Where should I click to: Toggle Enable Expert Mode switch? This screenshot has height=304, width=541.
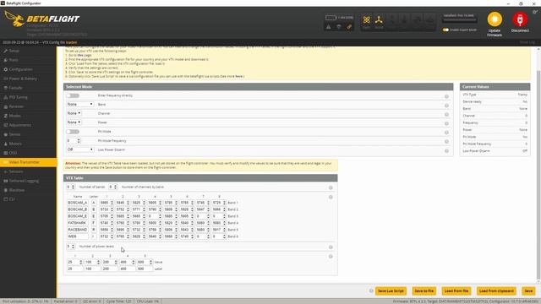tap(445, 30)
